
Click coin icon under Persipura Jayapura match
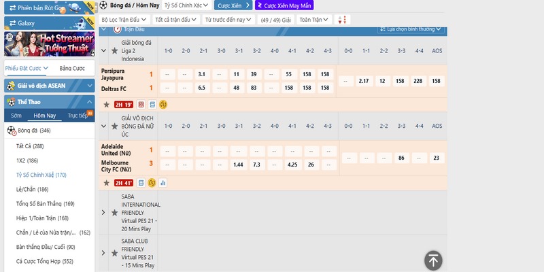pos(163,105)
